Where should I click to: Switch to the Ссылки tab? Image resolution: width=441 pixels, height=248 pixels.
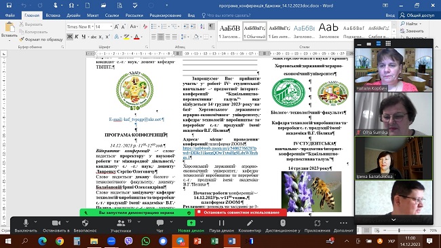click(112, 15)
